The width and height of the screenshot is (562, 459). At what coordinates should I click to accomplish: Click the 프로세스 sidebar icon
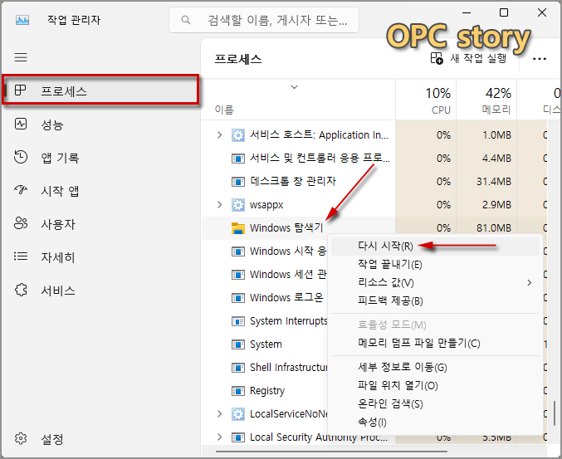[21, 90]
